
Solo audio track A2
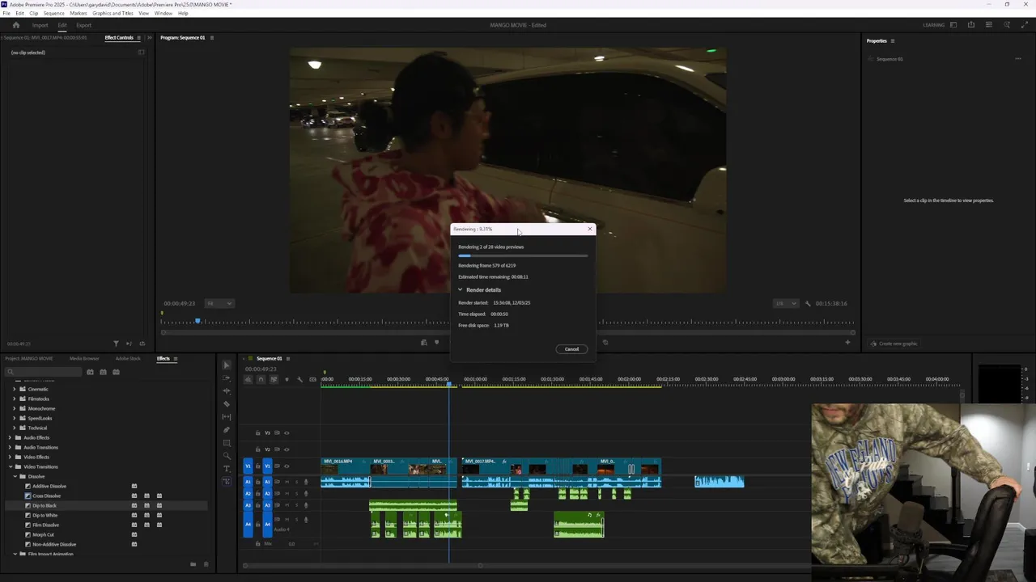[296, 493]
